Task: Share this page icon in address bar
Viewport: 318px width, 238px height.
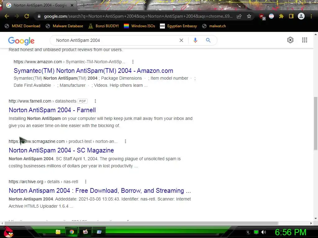Action: tap(239, 16)
